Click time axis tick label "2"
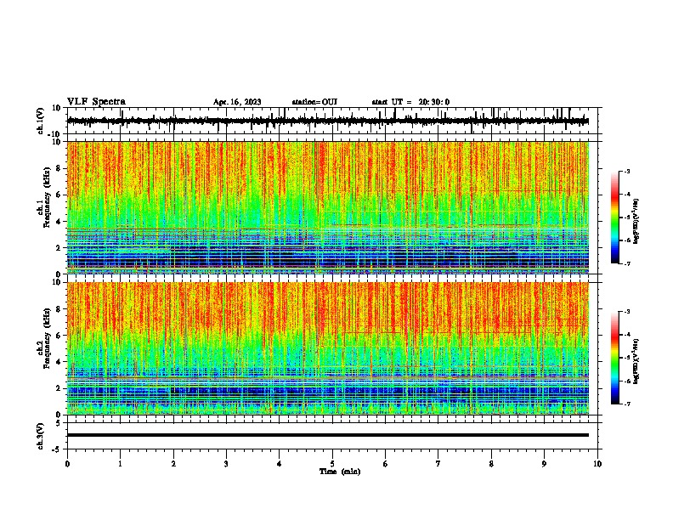 (x=173, y=464)
